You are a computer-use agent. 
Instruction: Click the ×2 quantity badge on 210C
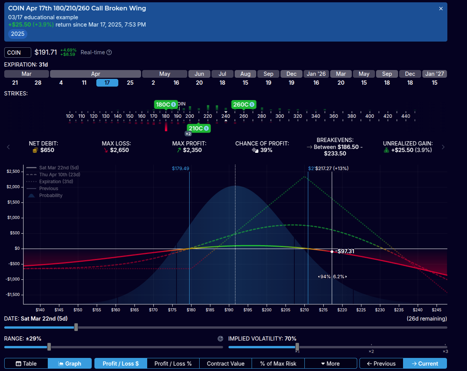coord(188,134)
